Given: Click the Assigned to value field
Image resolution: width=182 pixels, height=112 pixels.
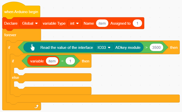Looking at the screenshot, I should 137,23.
